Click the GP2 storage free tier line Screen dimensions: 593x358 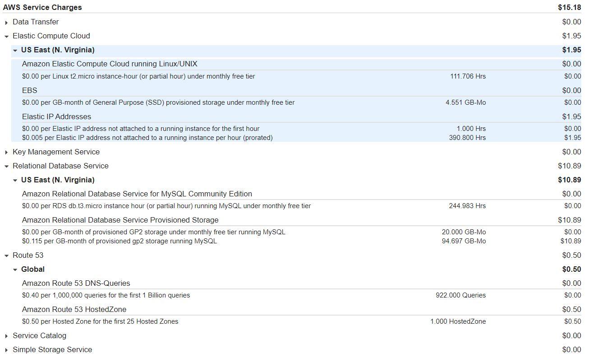click(154, 232)
